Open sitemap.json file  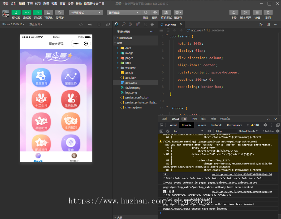pyautogui.click(x=135, y=107)
